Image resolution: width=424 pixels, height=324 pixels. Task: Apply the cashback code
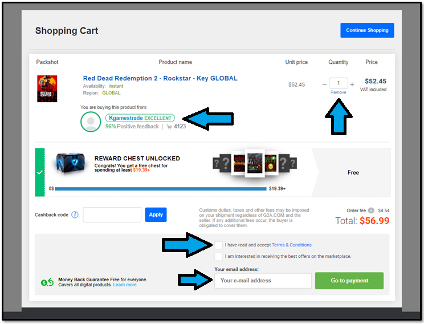(x=156, y=214)
